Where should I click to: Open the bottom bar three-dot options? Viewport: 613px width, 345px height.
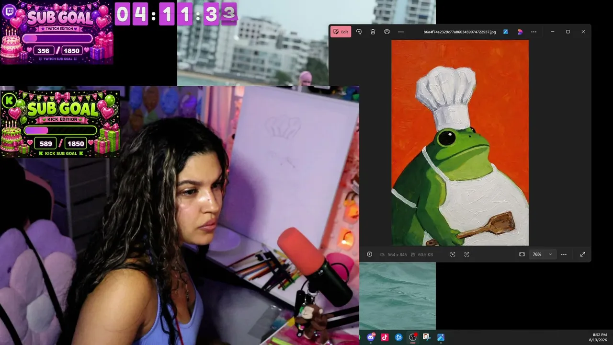(x=564, y=254)
